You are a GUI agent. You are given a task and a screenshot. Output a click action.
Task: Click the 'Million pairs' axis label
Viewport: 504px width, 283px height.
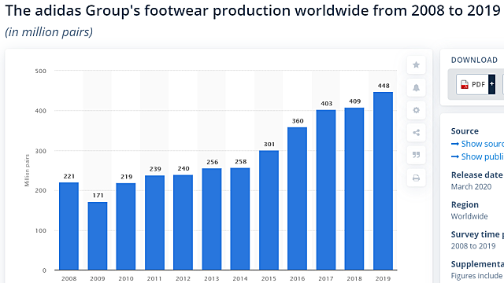click(x=27, y=171)
